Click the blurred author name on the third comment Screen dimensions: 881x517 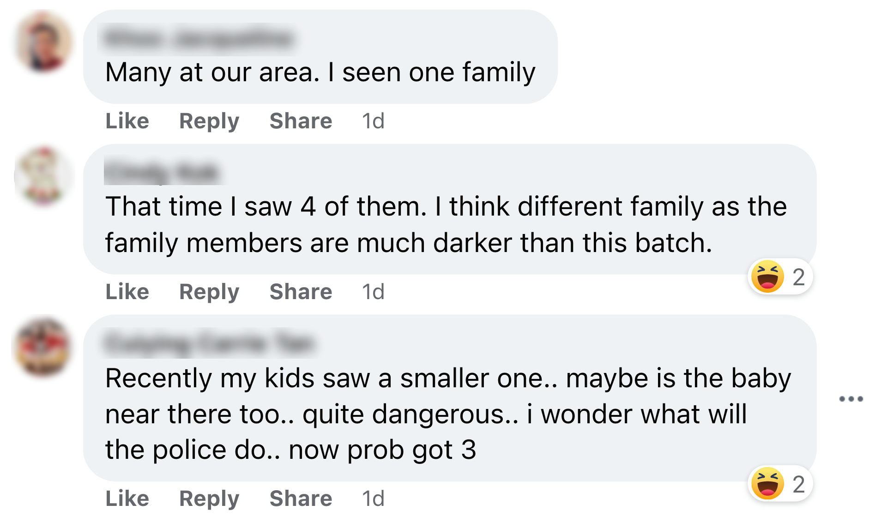(209, 343)
